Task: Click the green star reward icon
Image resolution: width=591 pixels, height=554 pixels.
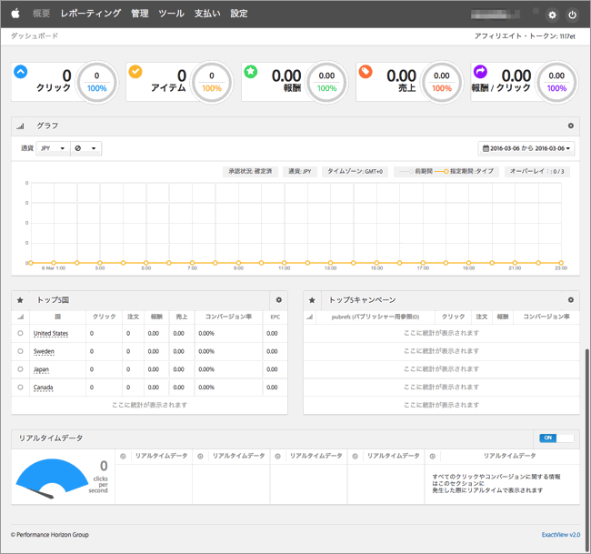Action: pos(250,72)
